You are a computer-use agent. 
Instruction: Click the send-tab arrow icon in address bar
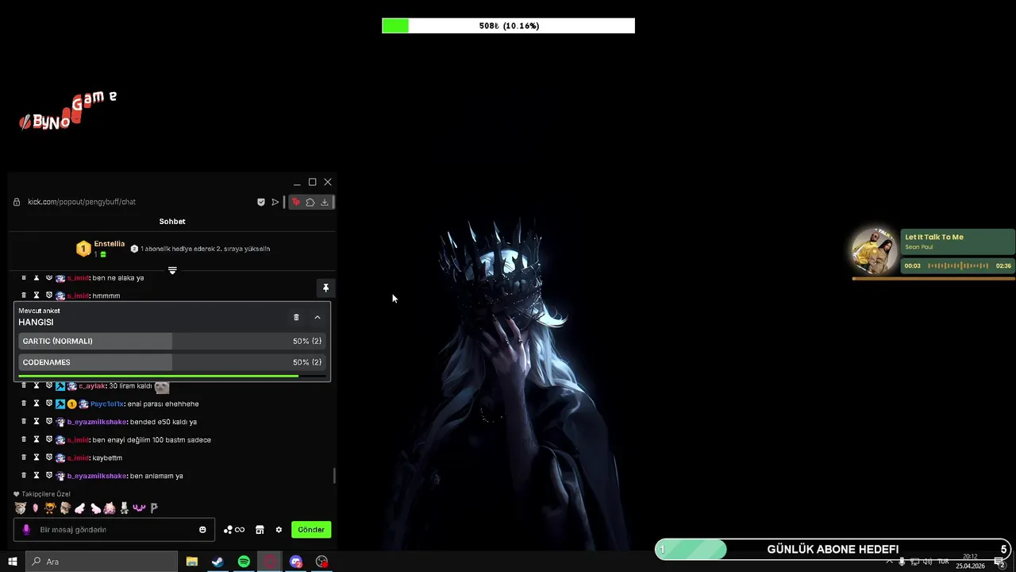pyautogui.click(x=275, y=202)
